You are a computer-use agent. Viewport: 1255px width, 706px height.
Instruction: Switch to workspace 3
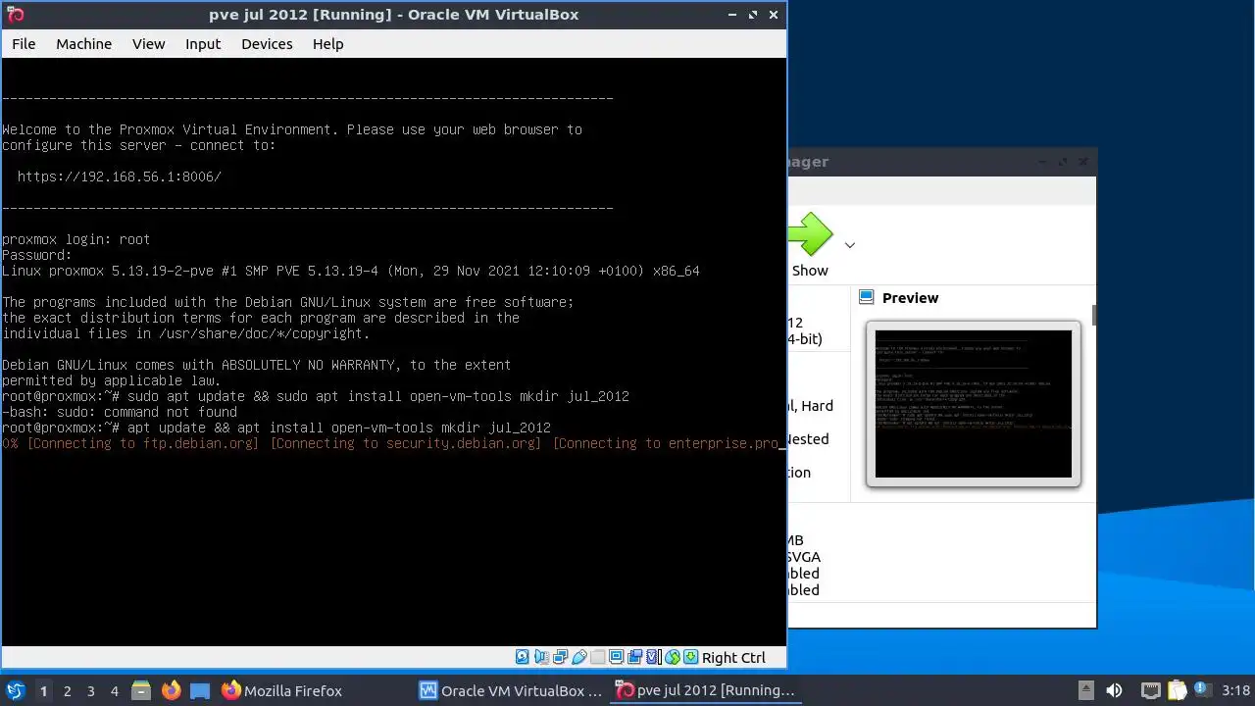[90, 691]
